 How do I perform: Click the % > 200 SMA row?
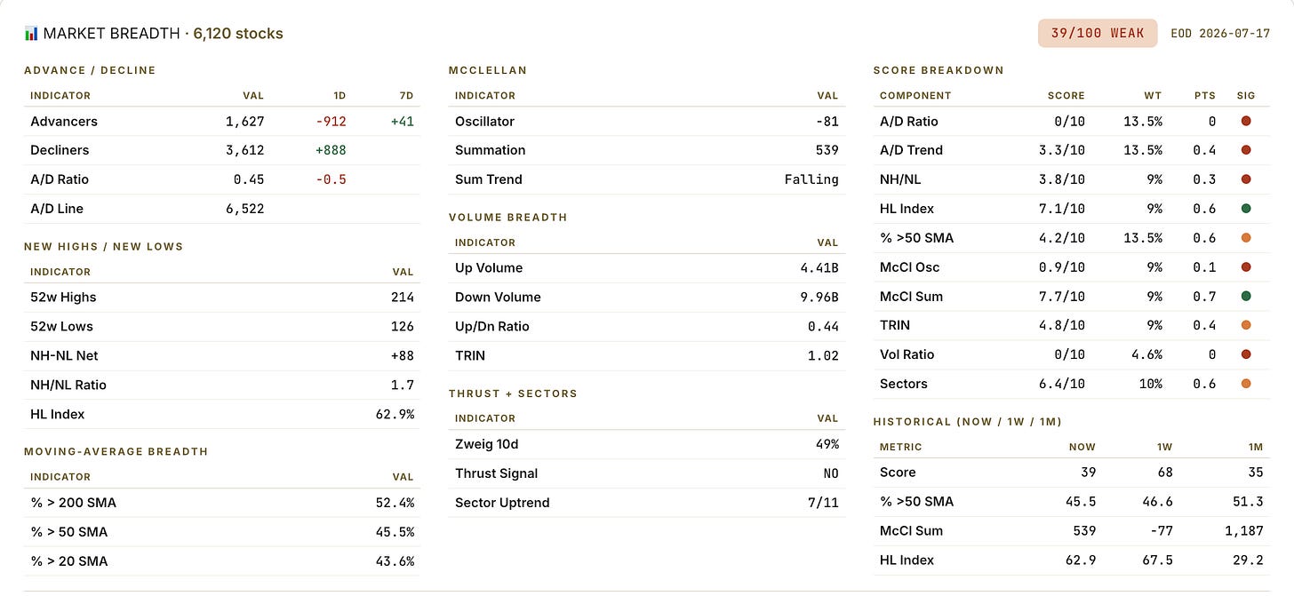coord(222,503)
